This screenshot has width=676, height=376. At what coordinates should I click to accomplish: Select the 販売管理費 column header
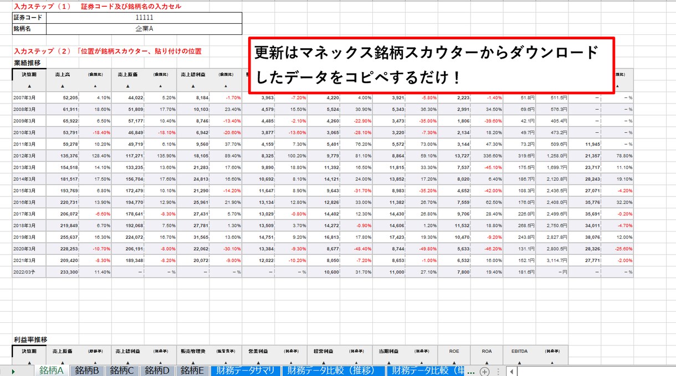coord(193,351)
